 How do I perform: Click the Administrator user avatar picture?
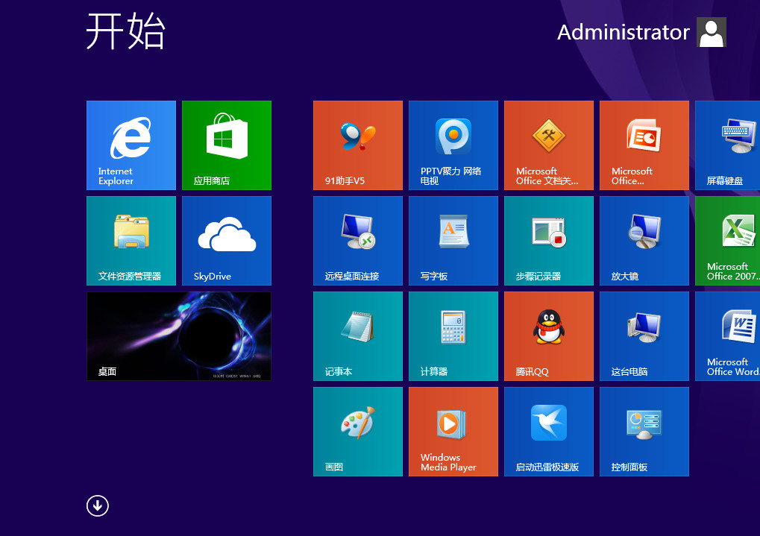pos(712,32)
